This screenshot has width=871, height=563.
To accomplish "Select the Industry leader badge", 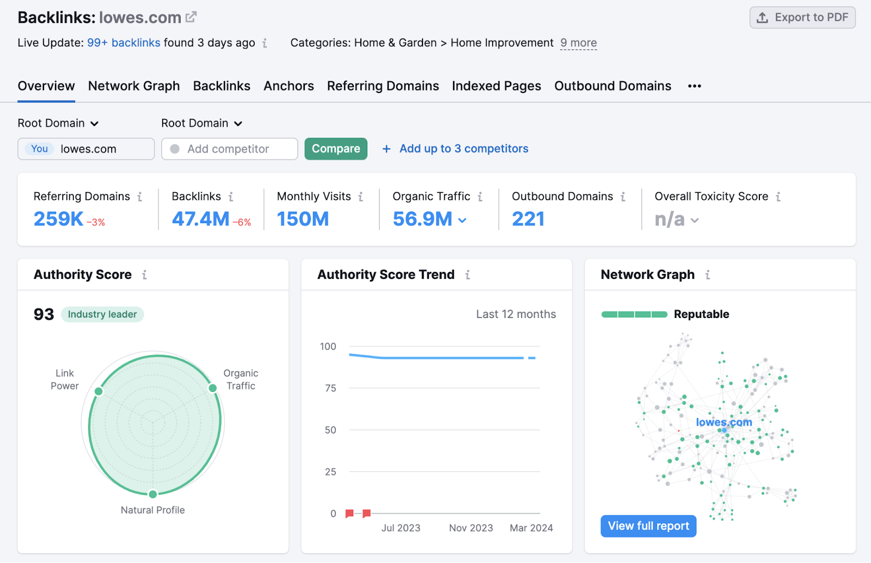I will point(102,314).
